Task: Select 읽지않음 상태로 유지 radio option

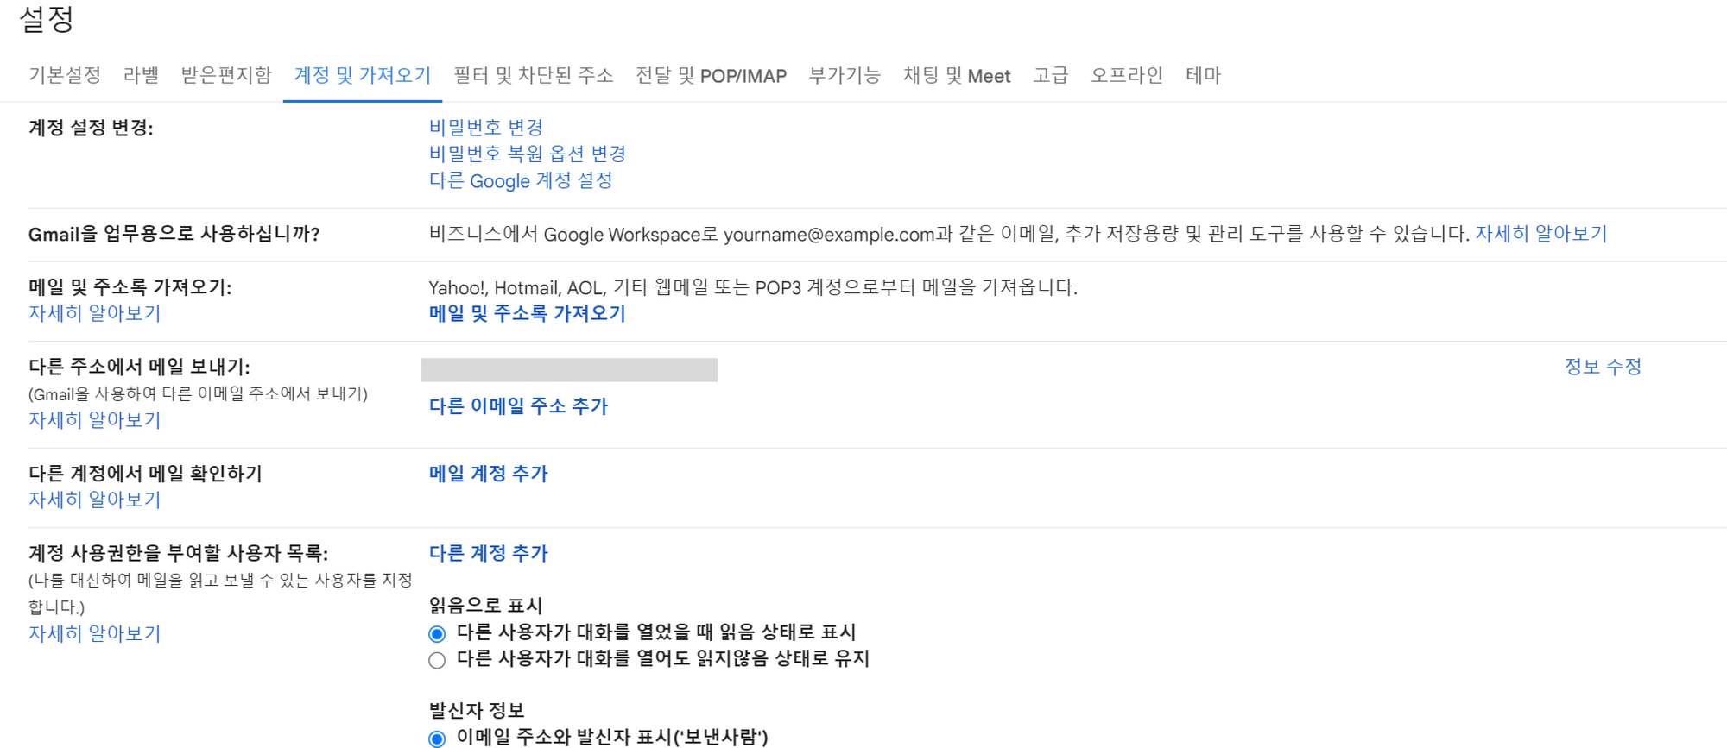Action: pos(437,660)
